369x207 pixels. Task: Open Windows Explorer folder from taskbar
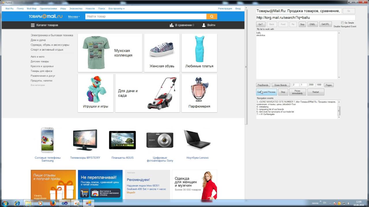coord(28,203)
